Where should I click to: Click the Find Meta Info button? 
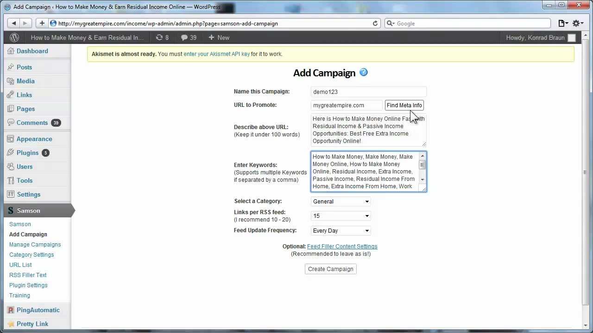[x=404, y=105]
